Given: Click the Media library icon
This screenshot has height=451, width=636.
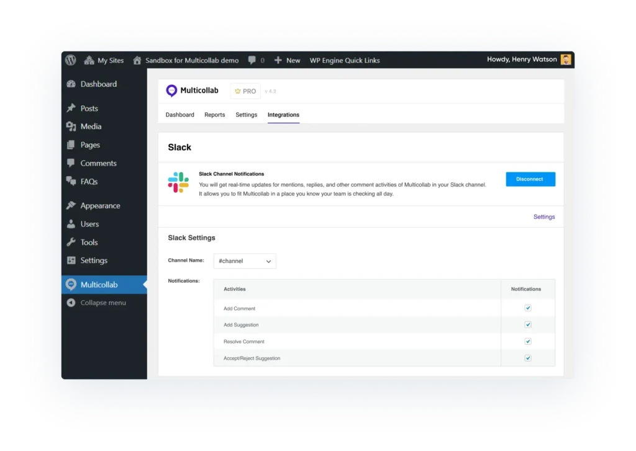Looking at the screenshot, I should pyautogui.click(x=71, y=127).
